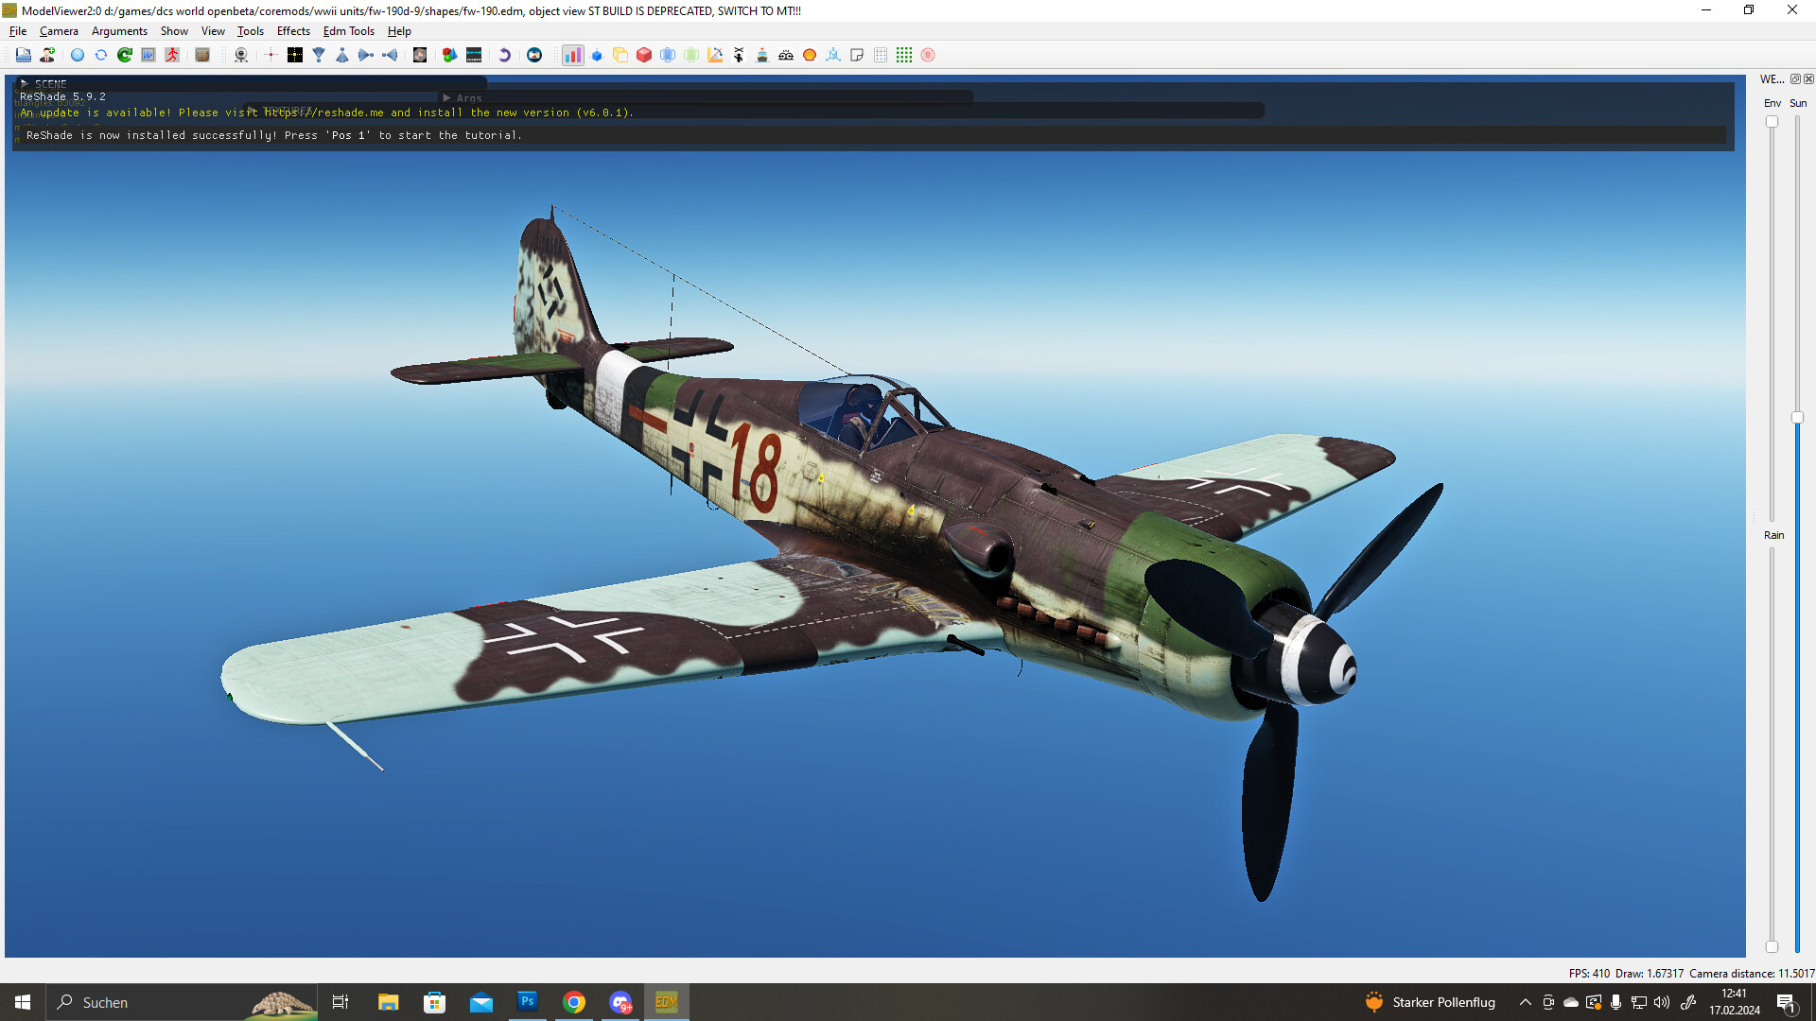Expand the Args overlay section
The image size is (1816, 1021).
pyautogui.click(x=446, y=97)
